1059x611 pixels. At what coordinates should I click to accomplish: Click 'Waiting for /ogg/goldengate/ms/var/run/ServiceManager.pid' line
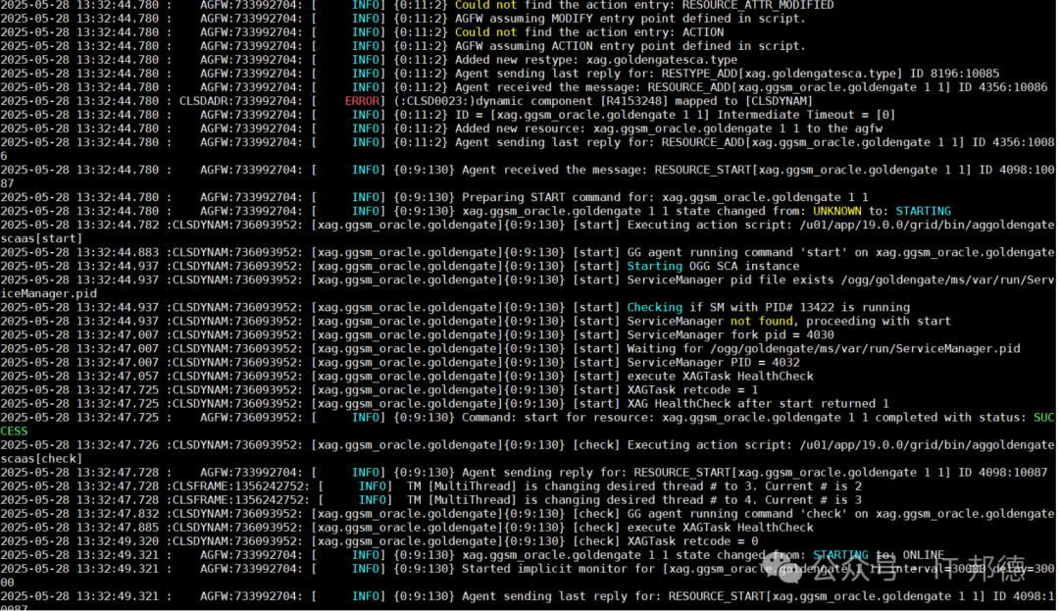(824, 349)
